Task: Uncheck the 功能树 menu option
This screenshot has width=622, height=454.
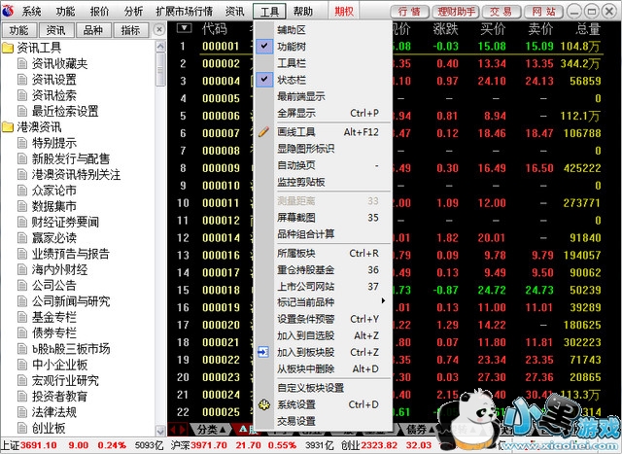Action: pyautogui.click(x=322, y=47)
